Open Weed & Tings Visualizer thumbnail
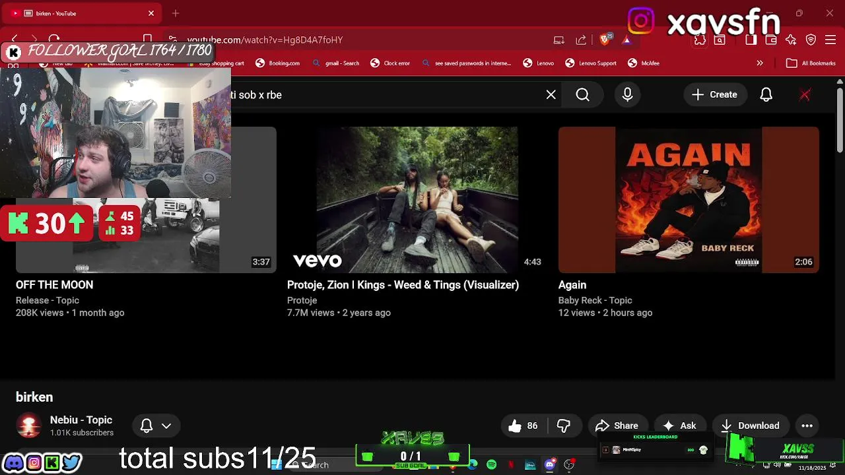The width and height of the screenshot is (845, 475). (x=417, y=200)
